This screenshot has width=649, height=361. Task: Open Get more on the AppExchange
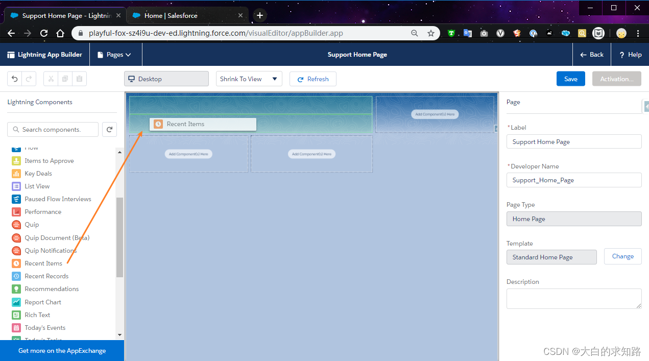click(62, 351)
